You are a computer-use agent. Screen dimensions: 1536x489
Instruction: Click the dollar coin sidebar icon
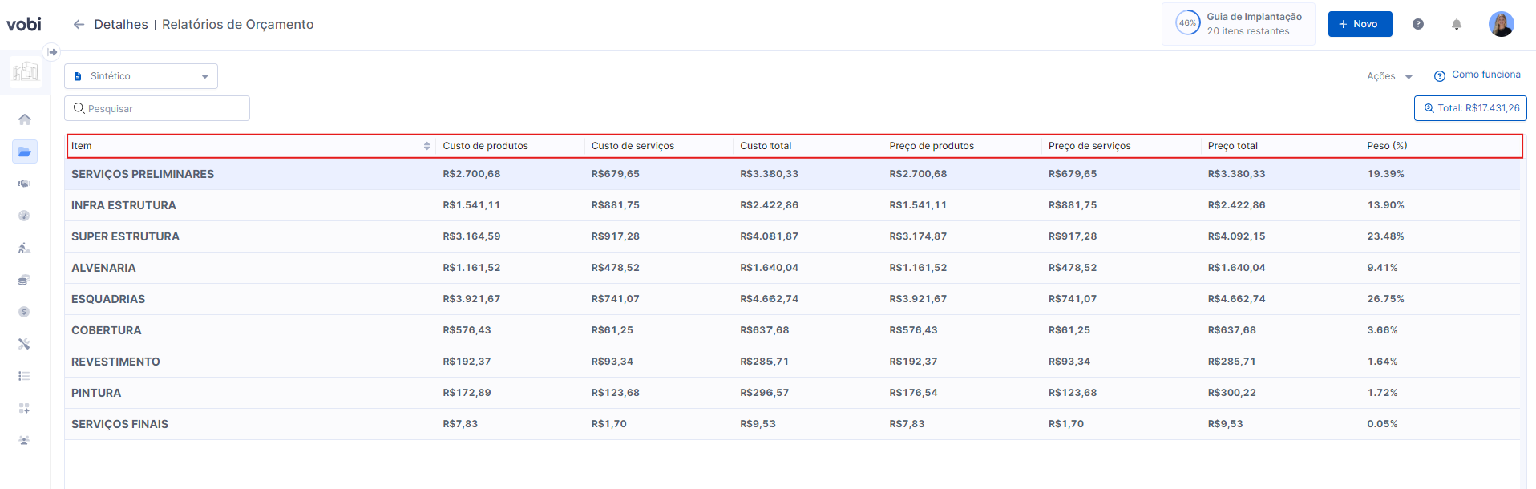(25, 312)
